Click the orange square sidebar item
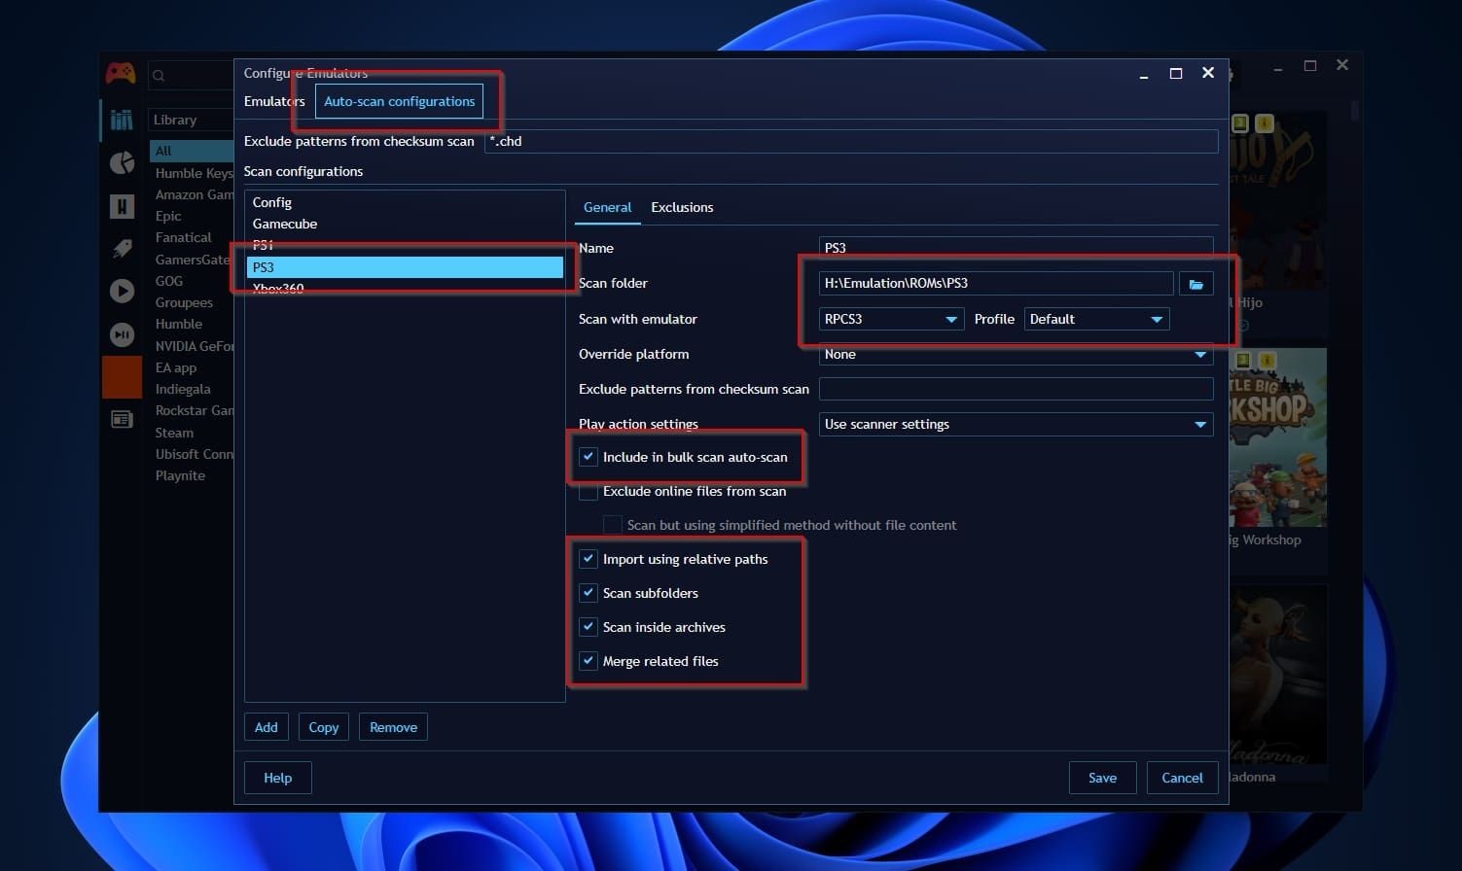Image resolution: width=1462 pixels, height=871 pixels. 123,377
